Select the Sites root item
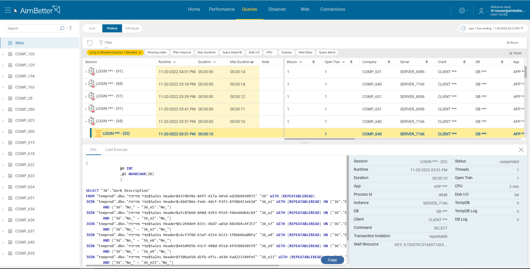Screen dimensions: 530x269 tap(40, 43)
